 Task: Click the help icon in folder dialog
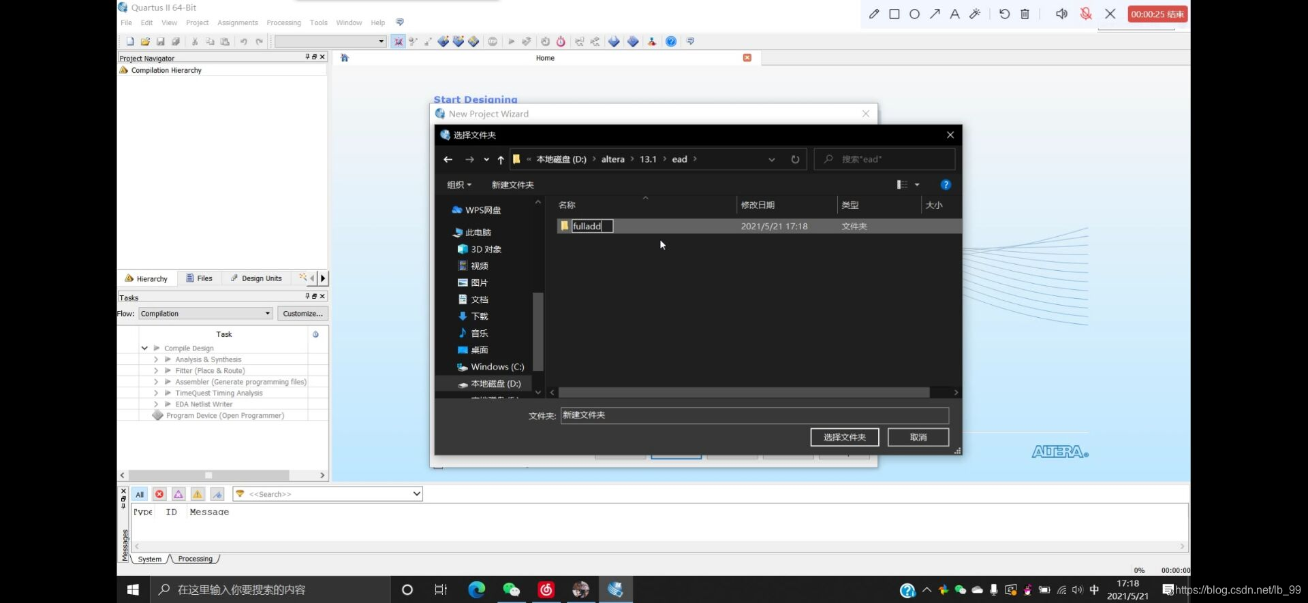coord(946,184)
